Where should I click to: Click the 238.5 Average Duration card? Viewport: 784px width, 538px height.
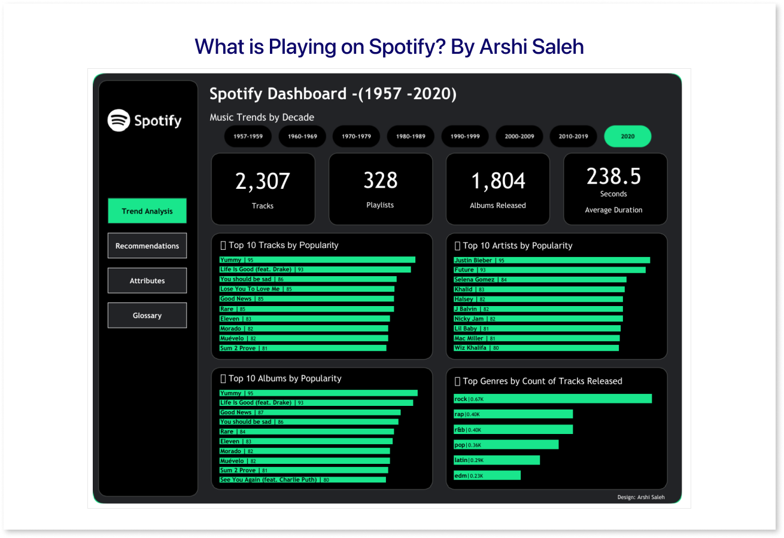tap(615, 189)
